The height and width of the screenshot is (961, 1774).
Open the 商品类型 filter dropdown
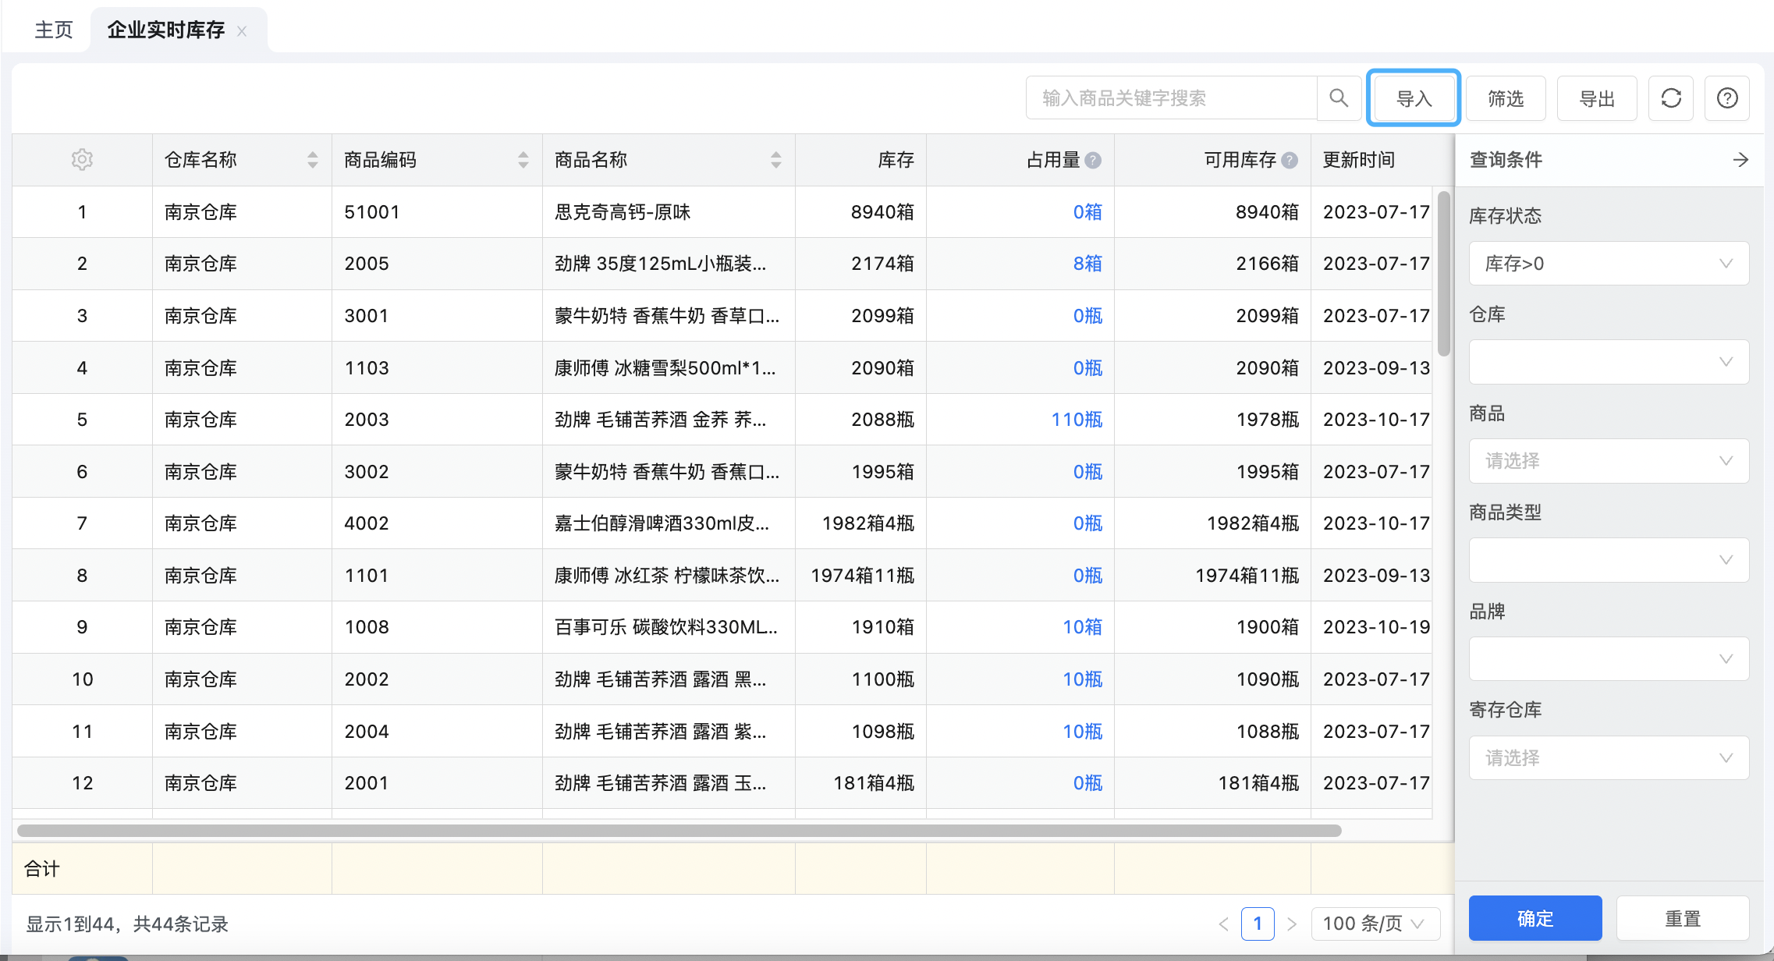(1609, 560)
